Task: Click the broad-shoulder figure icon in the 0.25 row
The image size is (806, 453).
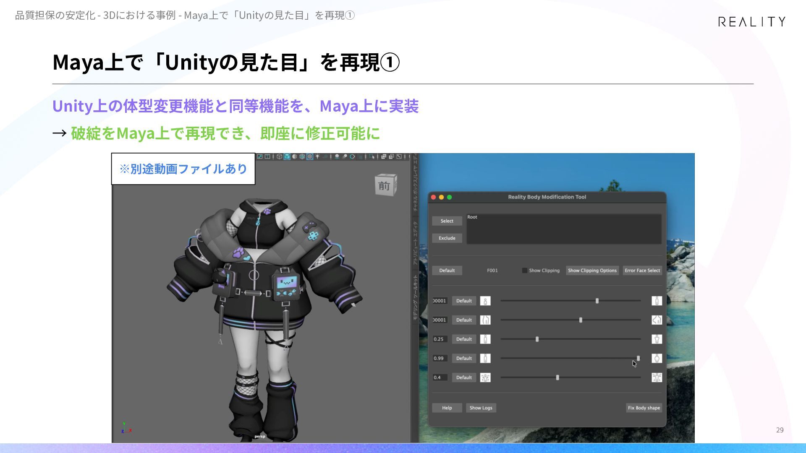Action: (x=657, y=339)
